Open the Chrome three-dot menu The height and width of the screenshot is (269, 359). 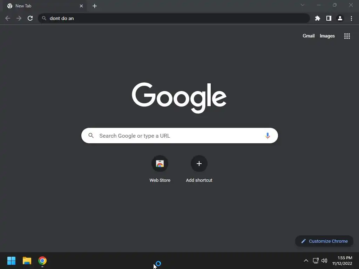(351, 18)
